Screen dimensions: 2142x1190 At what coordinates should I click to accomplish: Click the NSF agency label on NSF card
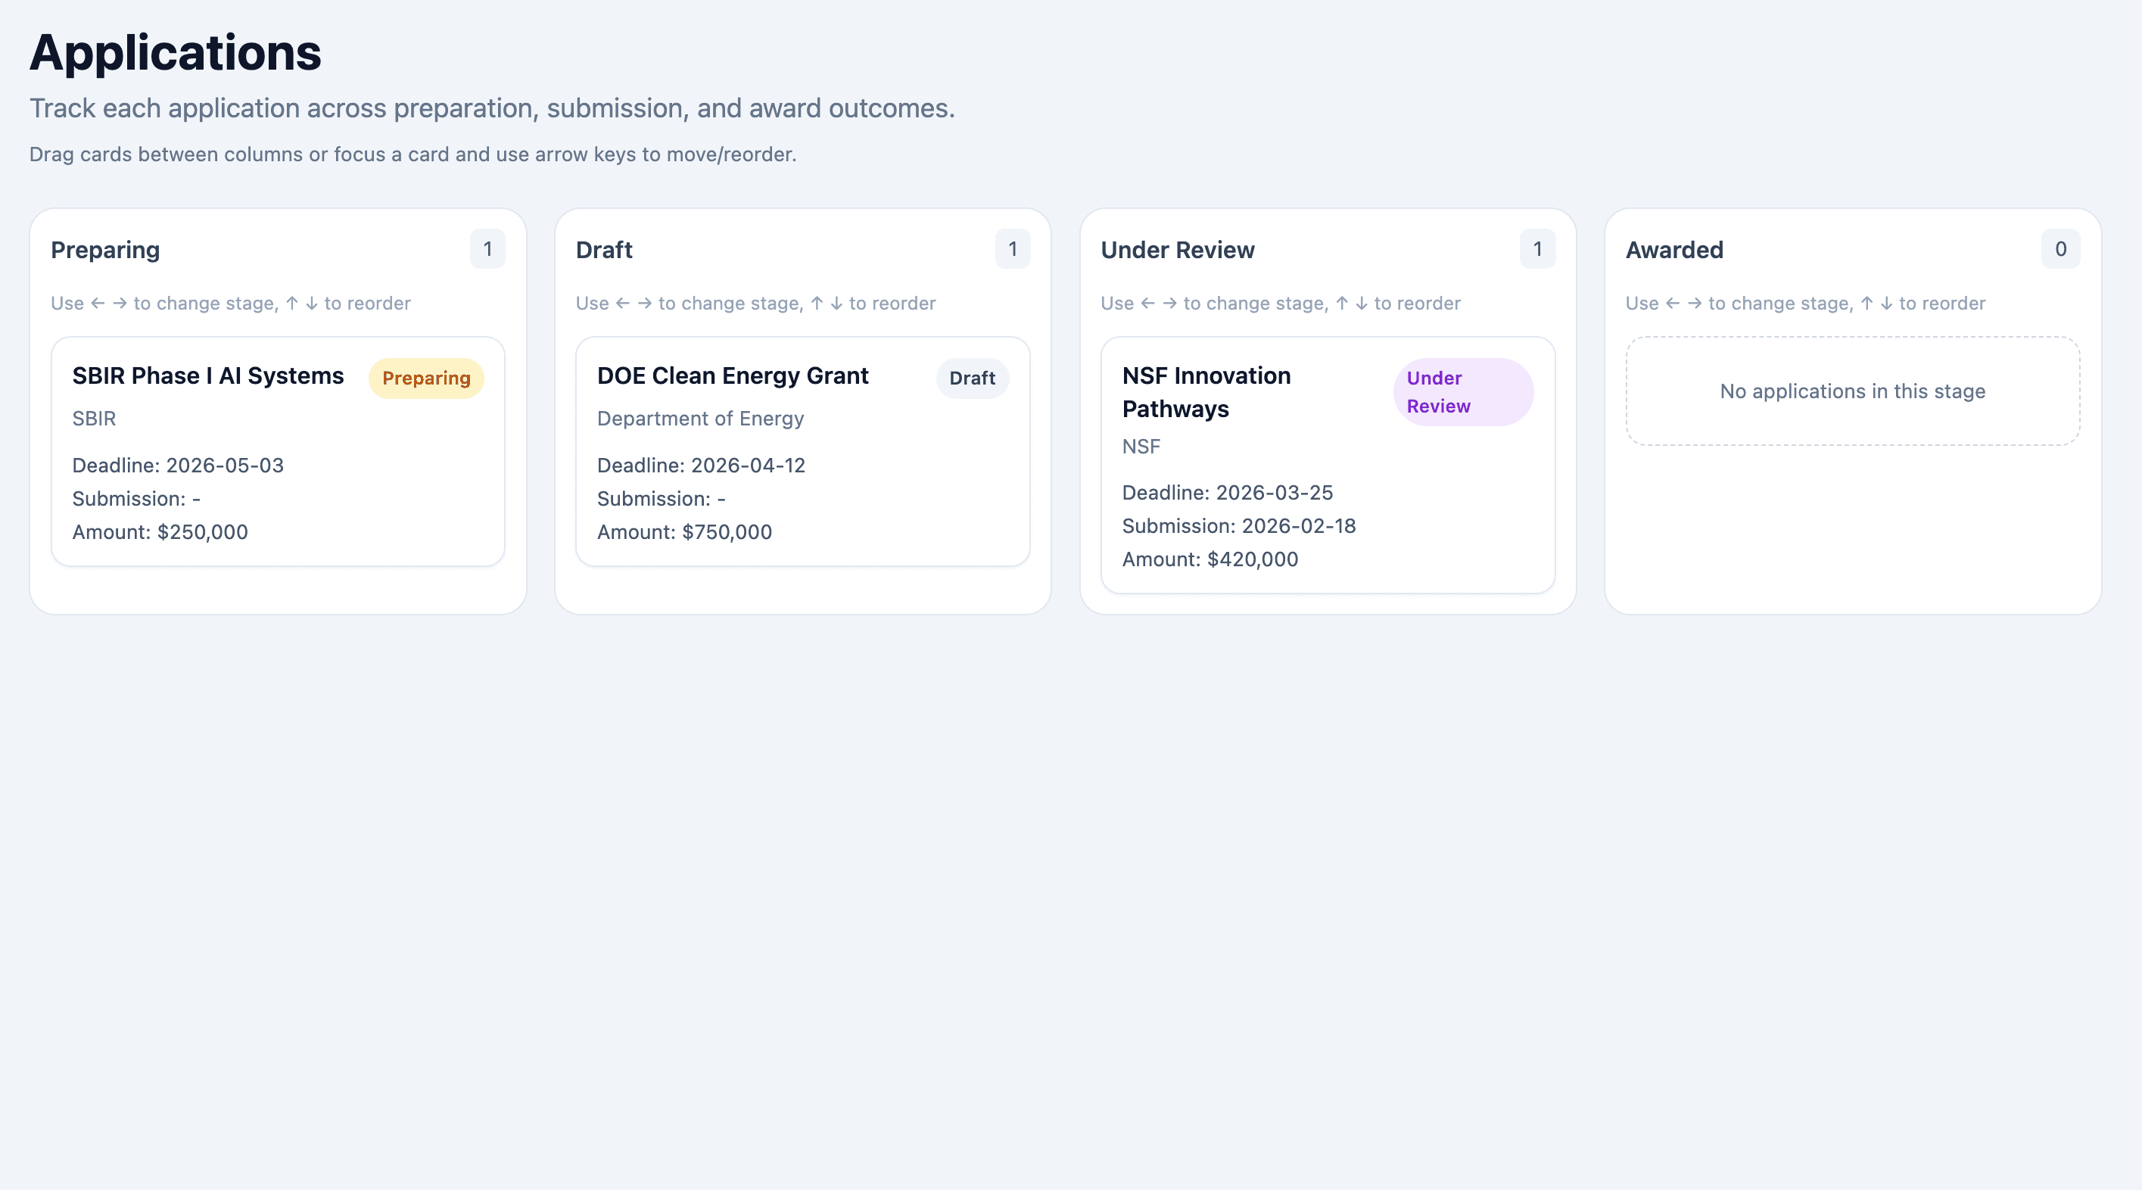[x=1142, y=447]
